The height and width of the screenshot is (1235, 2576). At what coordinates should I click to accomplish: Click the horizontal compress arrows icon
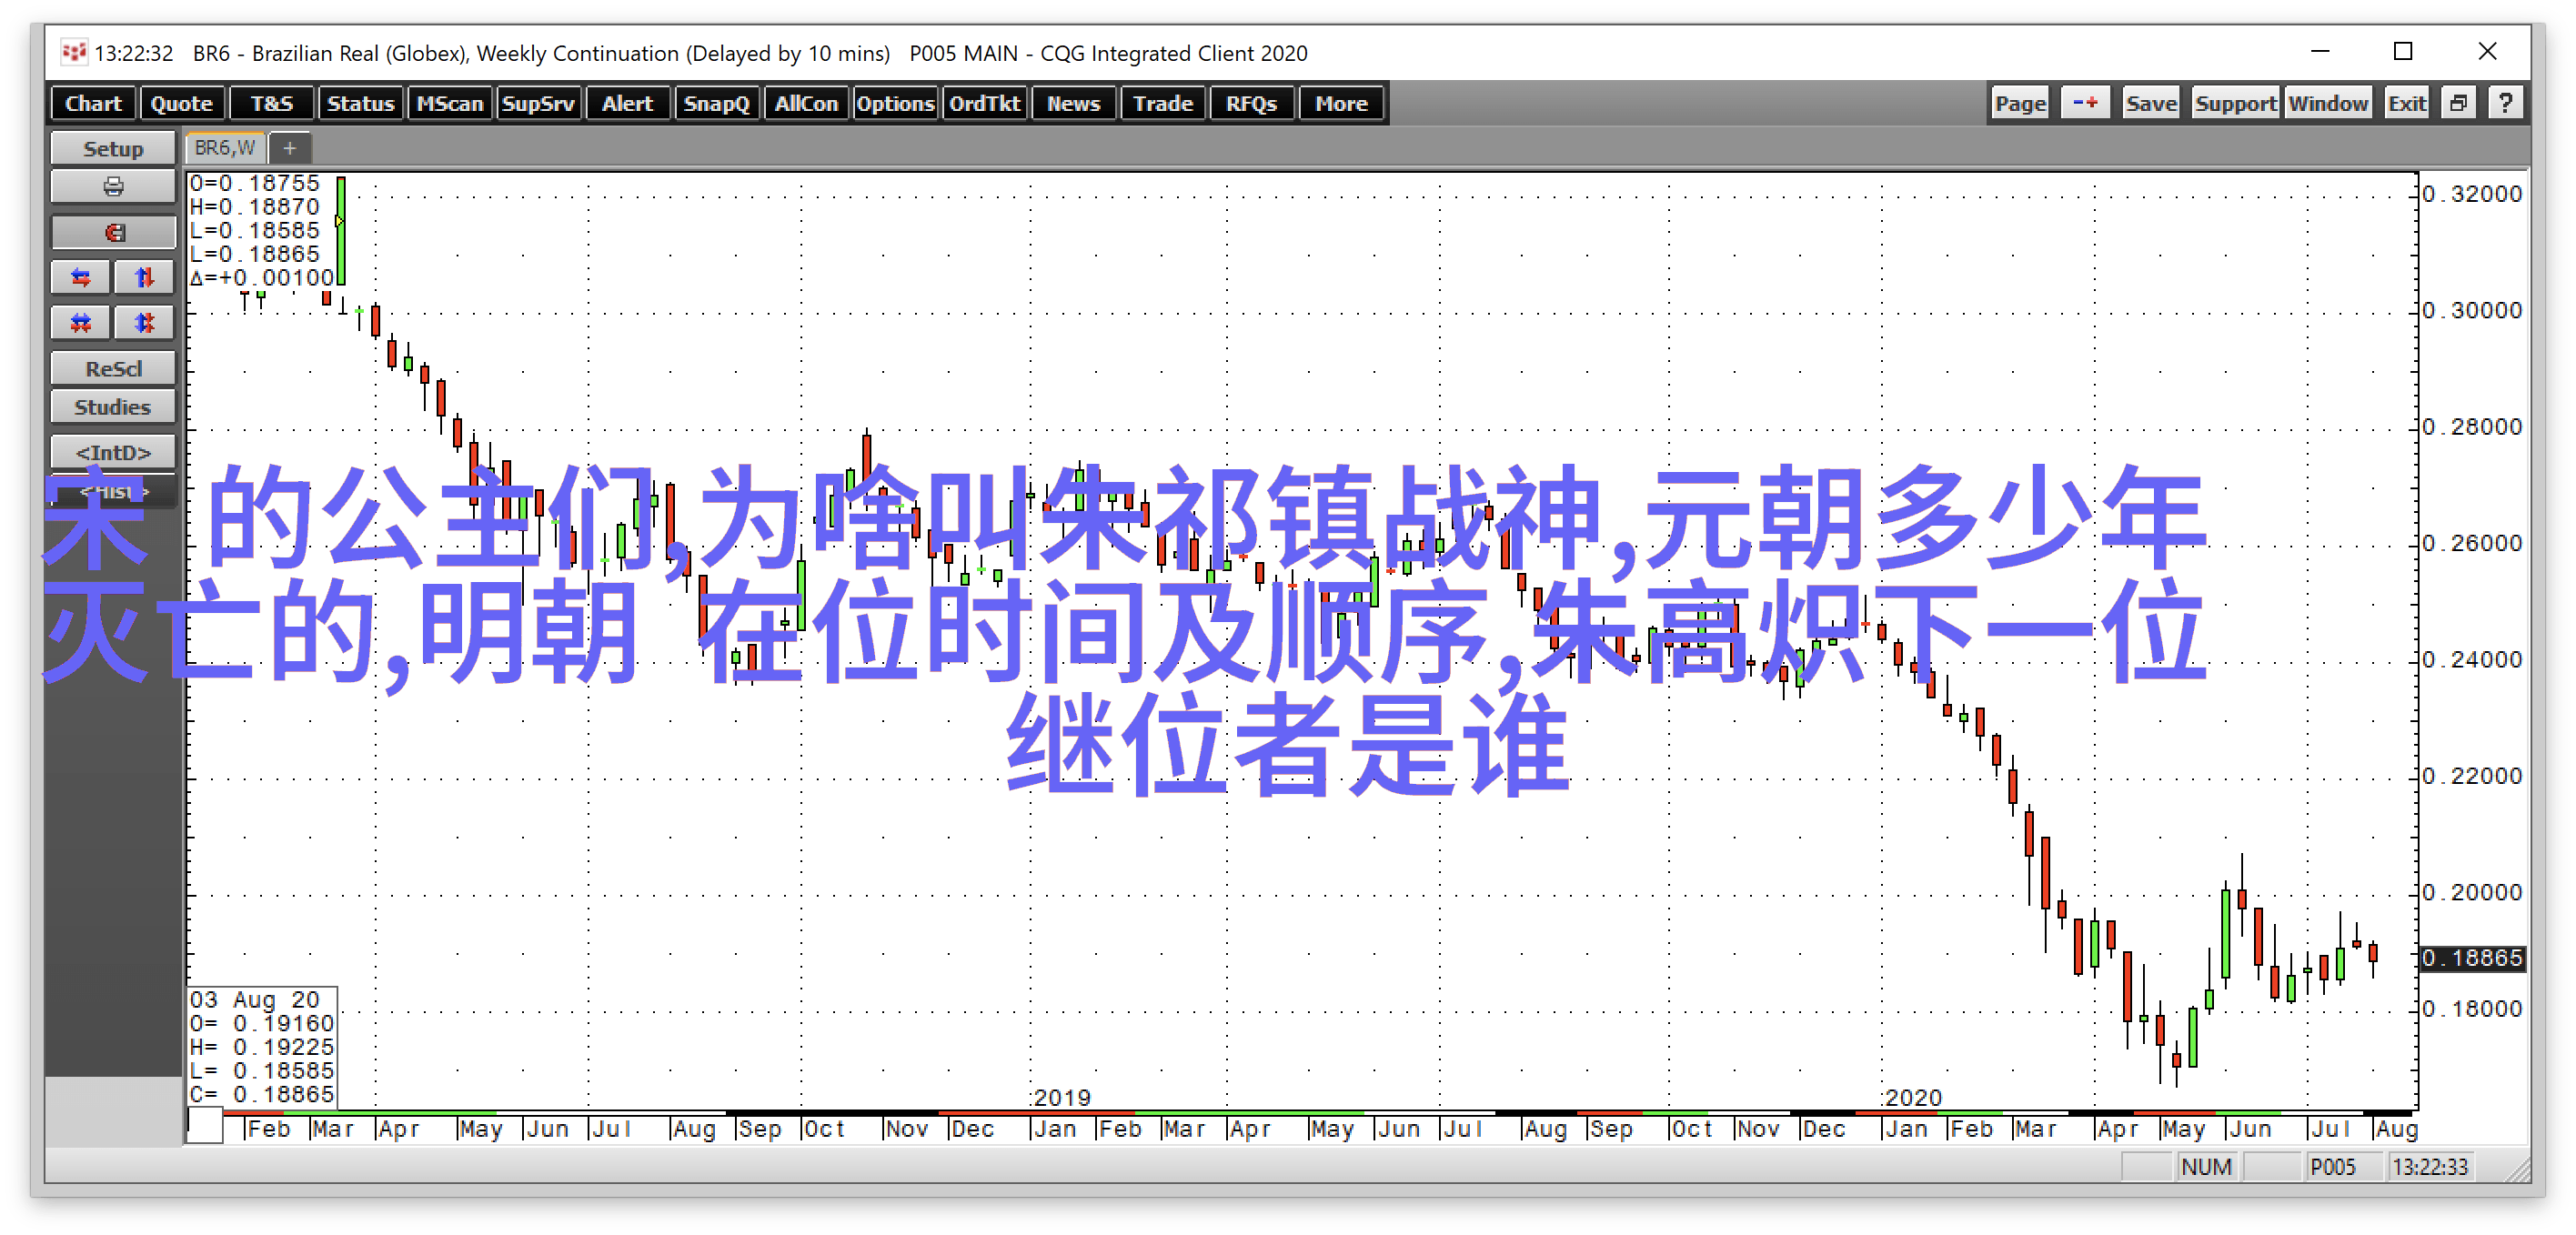tap(81, 278)
